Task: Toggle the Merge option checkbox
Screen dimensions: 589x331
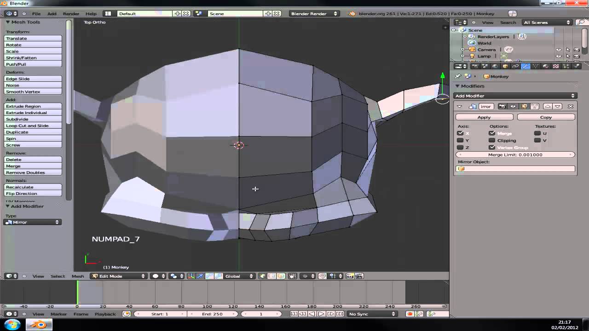Action: 492,133
